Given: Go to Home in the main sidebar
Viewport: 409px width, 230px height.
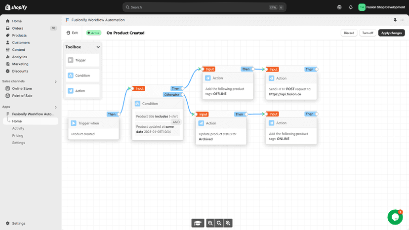Looking at the screenshot, I should click(17, 21).
